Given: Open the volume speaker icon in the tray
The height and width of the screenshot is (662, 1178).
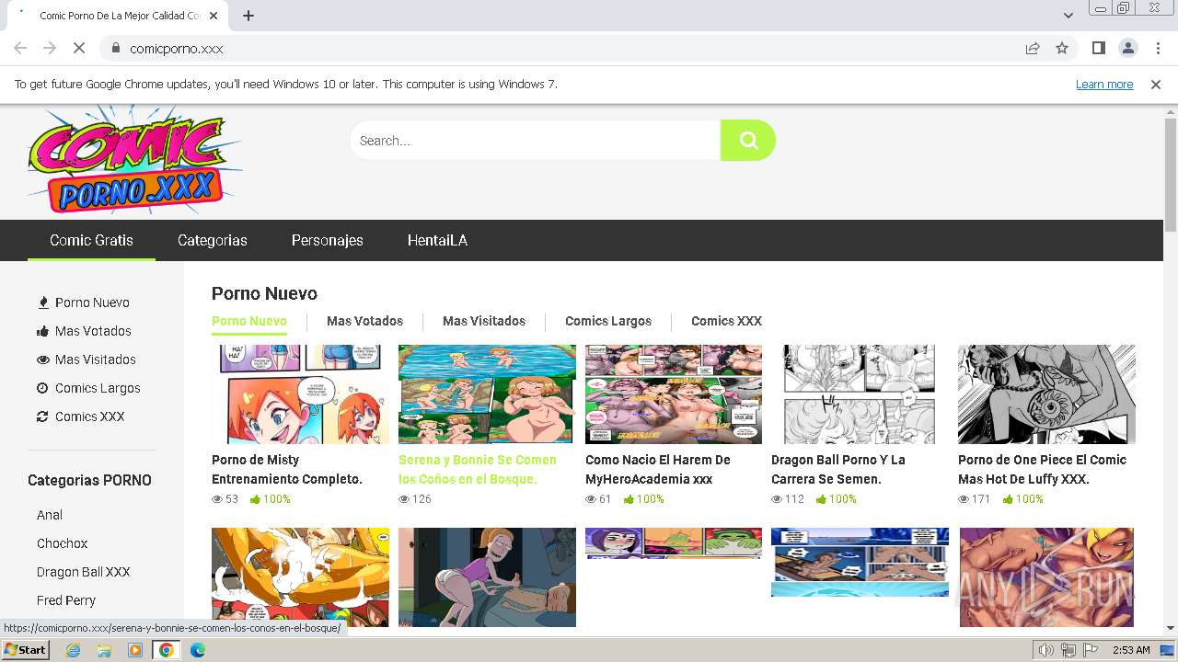Looking at the screenshot, I should (x=1046, y=650).
